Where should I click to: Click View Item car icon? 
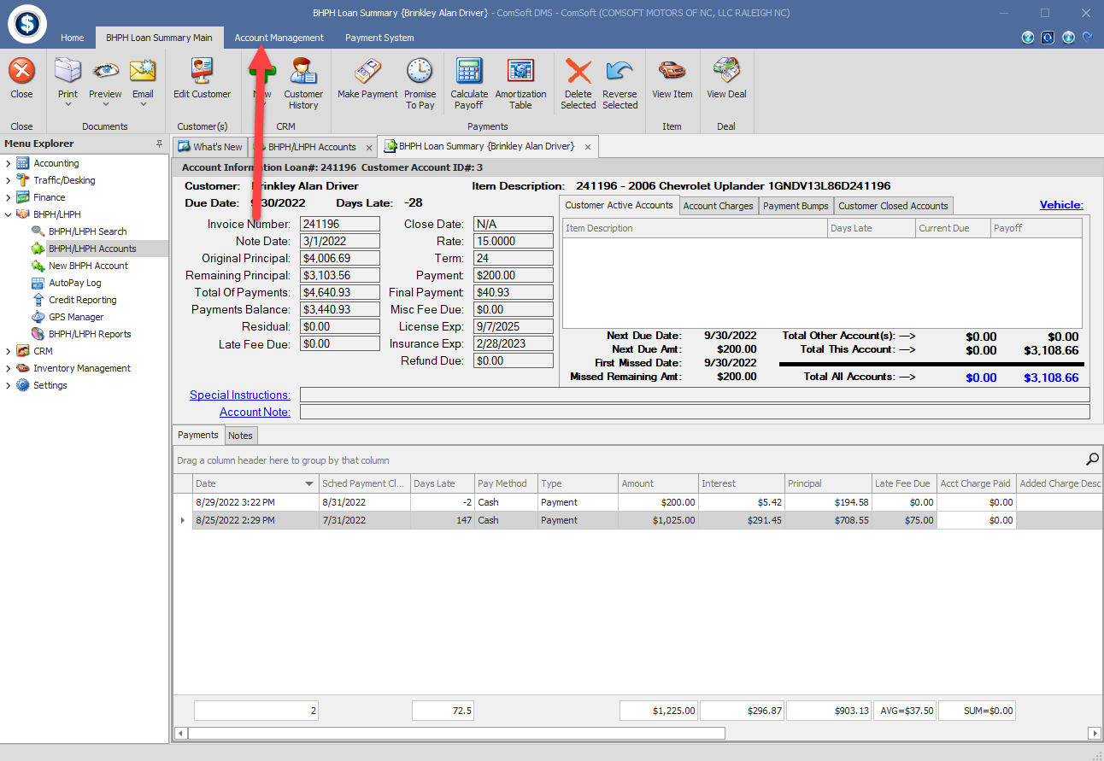[x=672, y=72]
